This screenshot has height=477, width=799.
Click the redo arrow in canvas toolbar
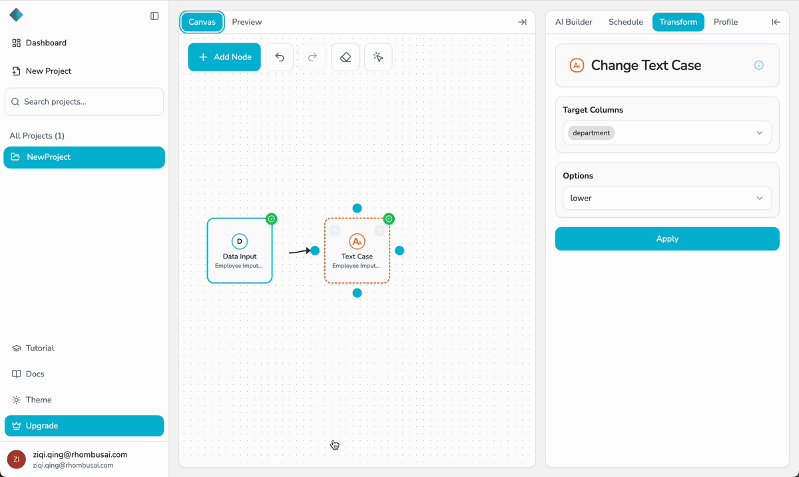(312, 57)
